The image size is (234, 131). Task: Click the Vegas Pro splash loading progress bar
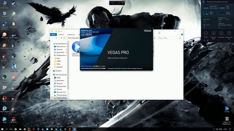click(94, 68)
